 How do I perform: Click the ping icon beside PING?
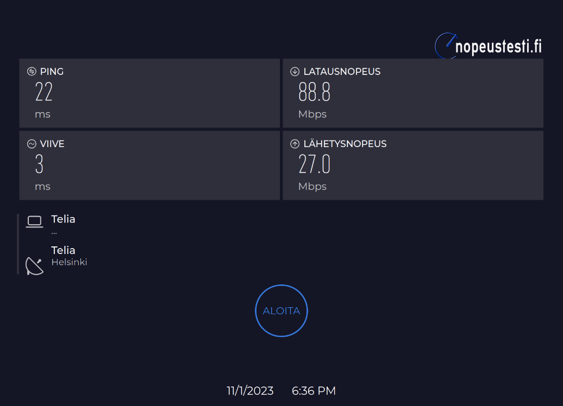pos(32,72)
